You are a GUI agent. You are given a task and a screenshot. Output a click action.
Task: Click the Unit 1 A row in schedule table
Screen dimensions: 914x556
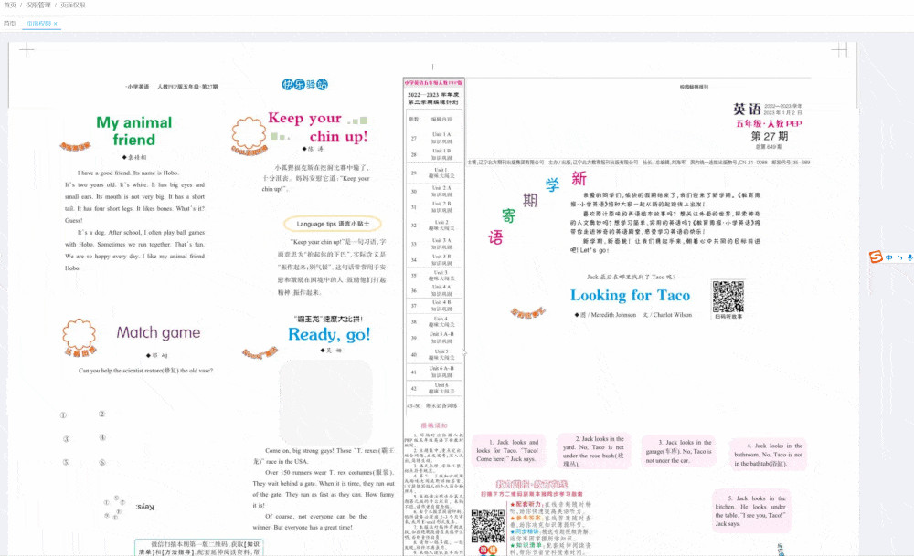[433, 138]
